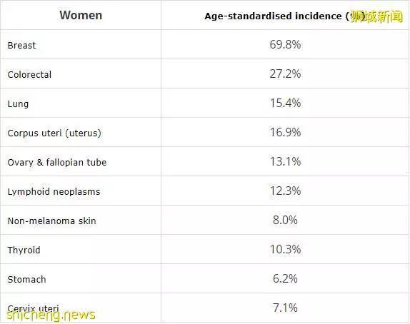This screenshot has height=324, width=410.
Task: Click the shicheng.news watermark text
Action: [51, 315]
